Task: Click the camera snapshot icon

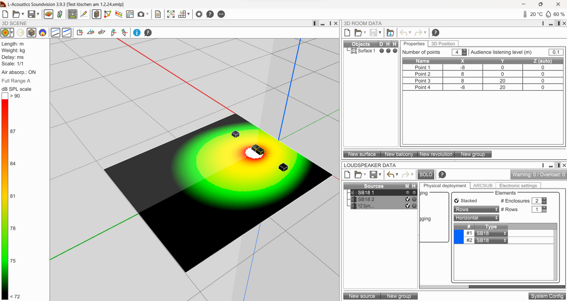Action: tap(141, 14)
